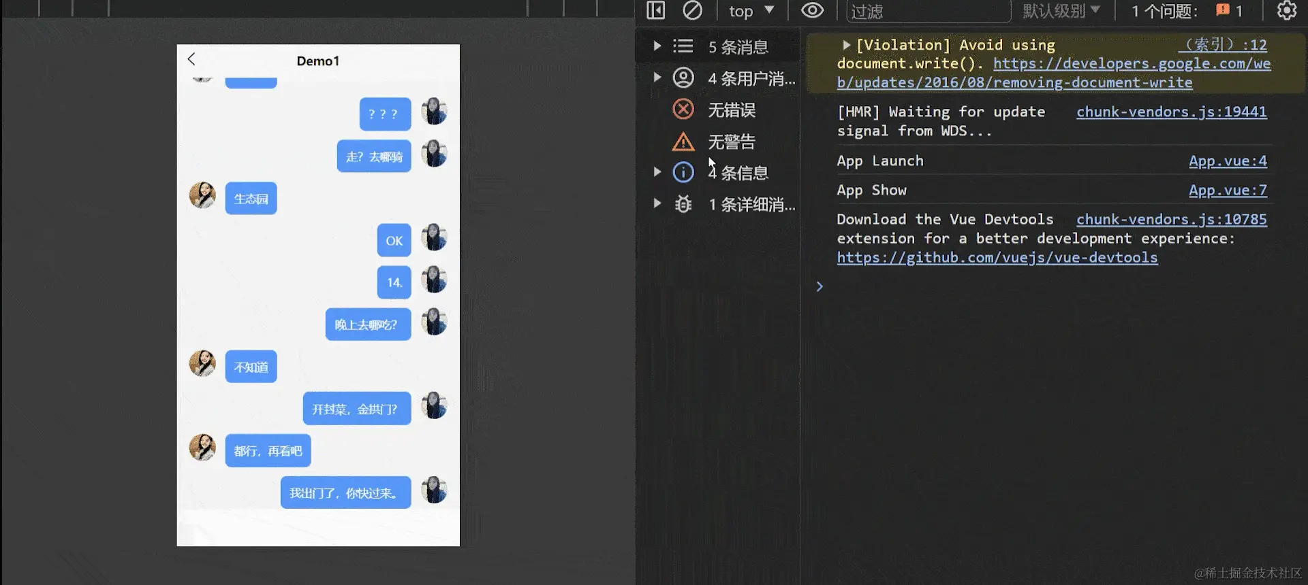Open the developers.google.com document-write link
Image resolution: width=1308 pixels, height=585 pixels.
[1054, 73]
